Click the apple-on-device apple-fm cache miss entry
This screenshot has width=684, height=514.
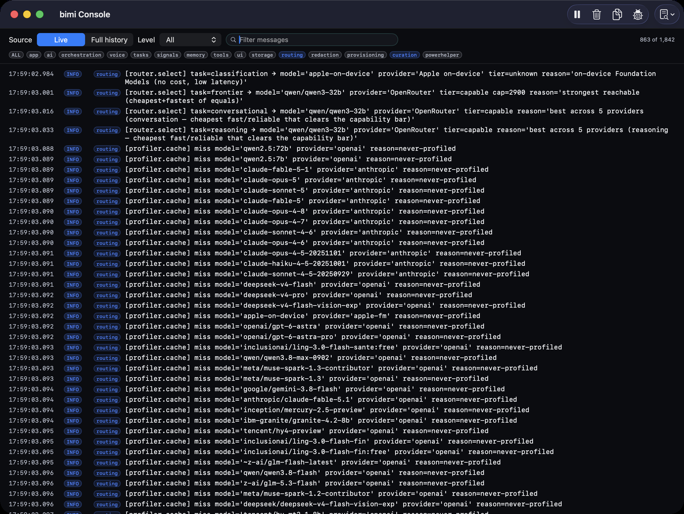coord(342,316)
